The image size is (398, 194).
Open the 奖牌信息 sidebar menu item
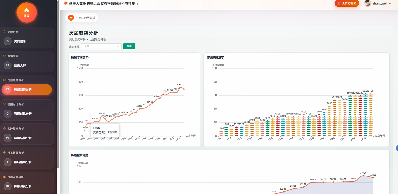point(27,41)
